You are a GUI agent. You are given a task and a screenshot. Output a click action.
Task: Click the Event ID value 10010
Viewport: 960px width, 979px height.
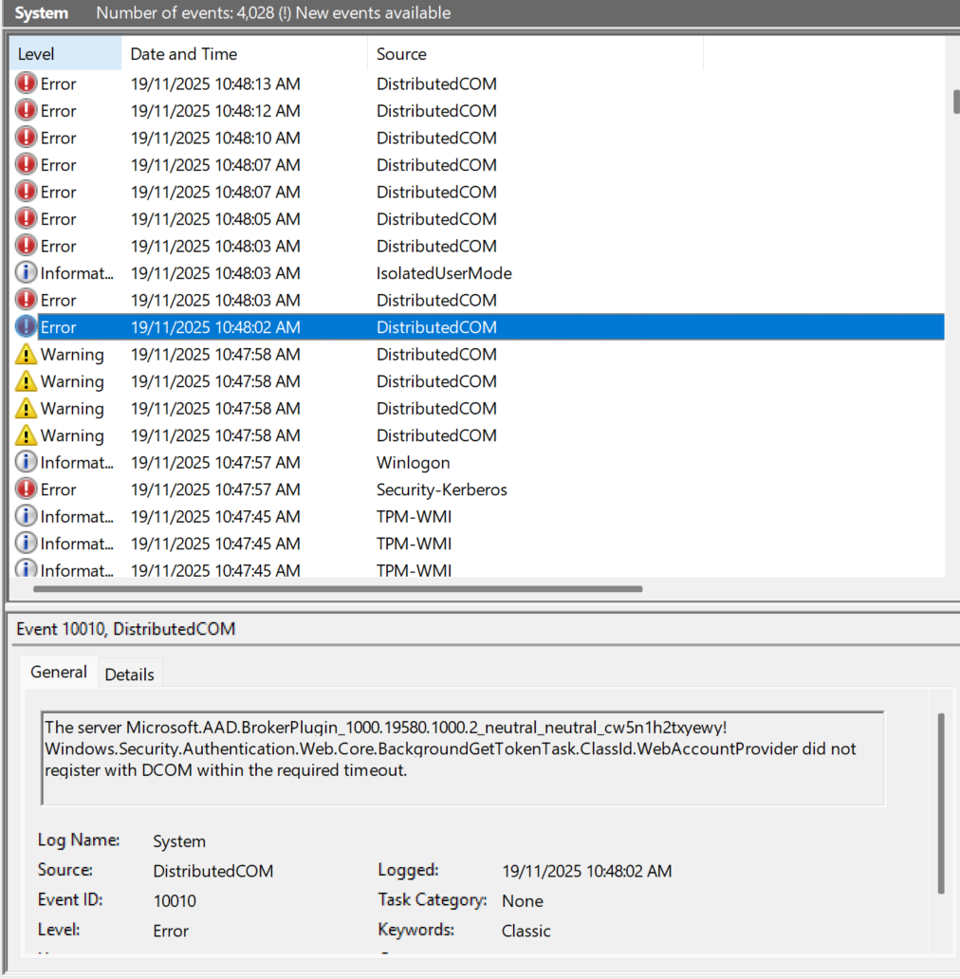tap(175, 901)
